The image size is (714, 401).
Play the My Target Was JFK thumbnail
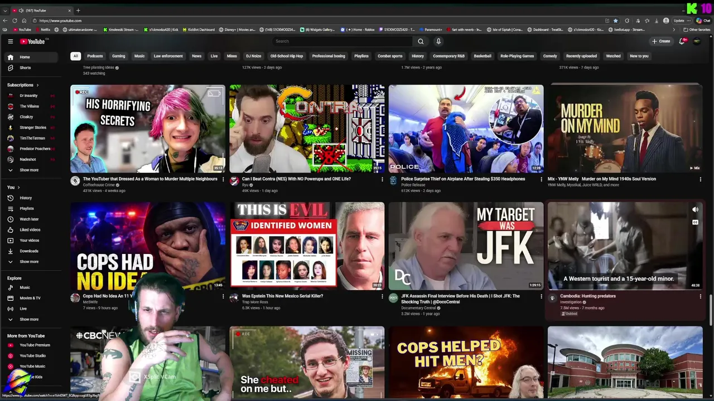click(466, 246)
